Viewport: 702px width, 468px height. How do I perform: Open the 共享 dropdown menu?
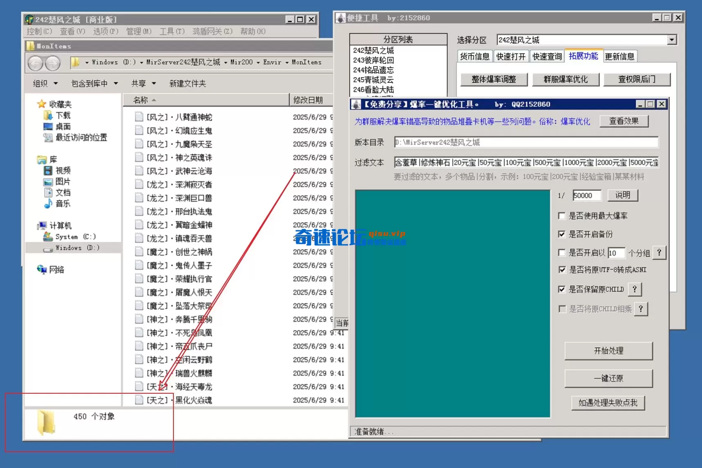[143, 83]
